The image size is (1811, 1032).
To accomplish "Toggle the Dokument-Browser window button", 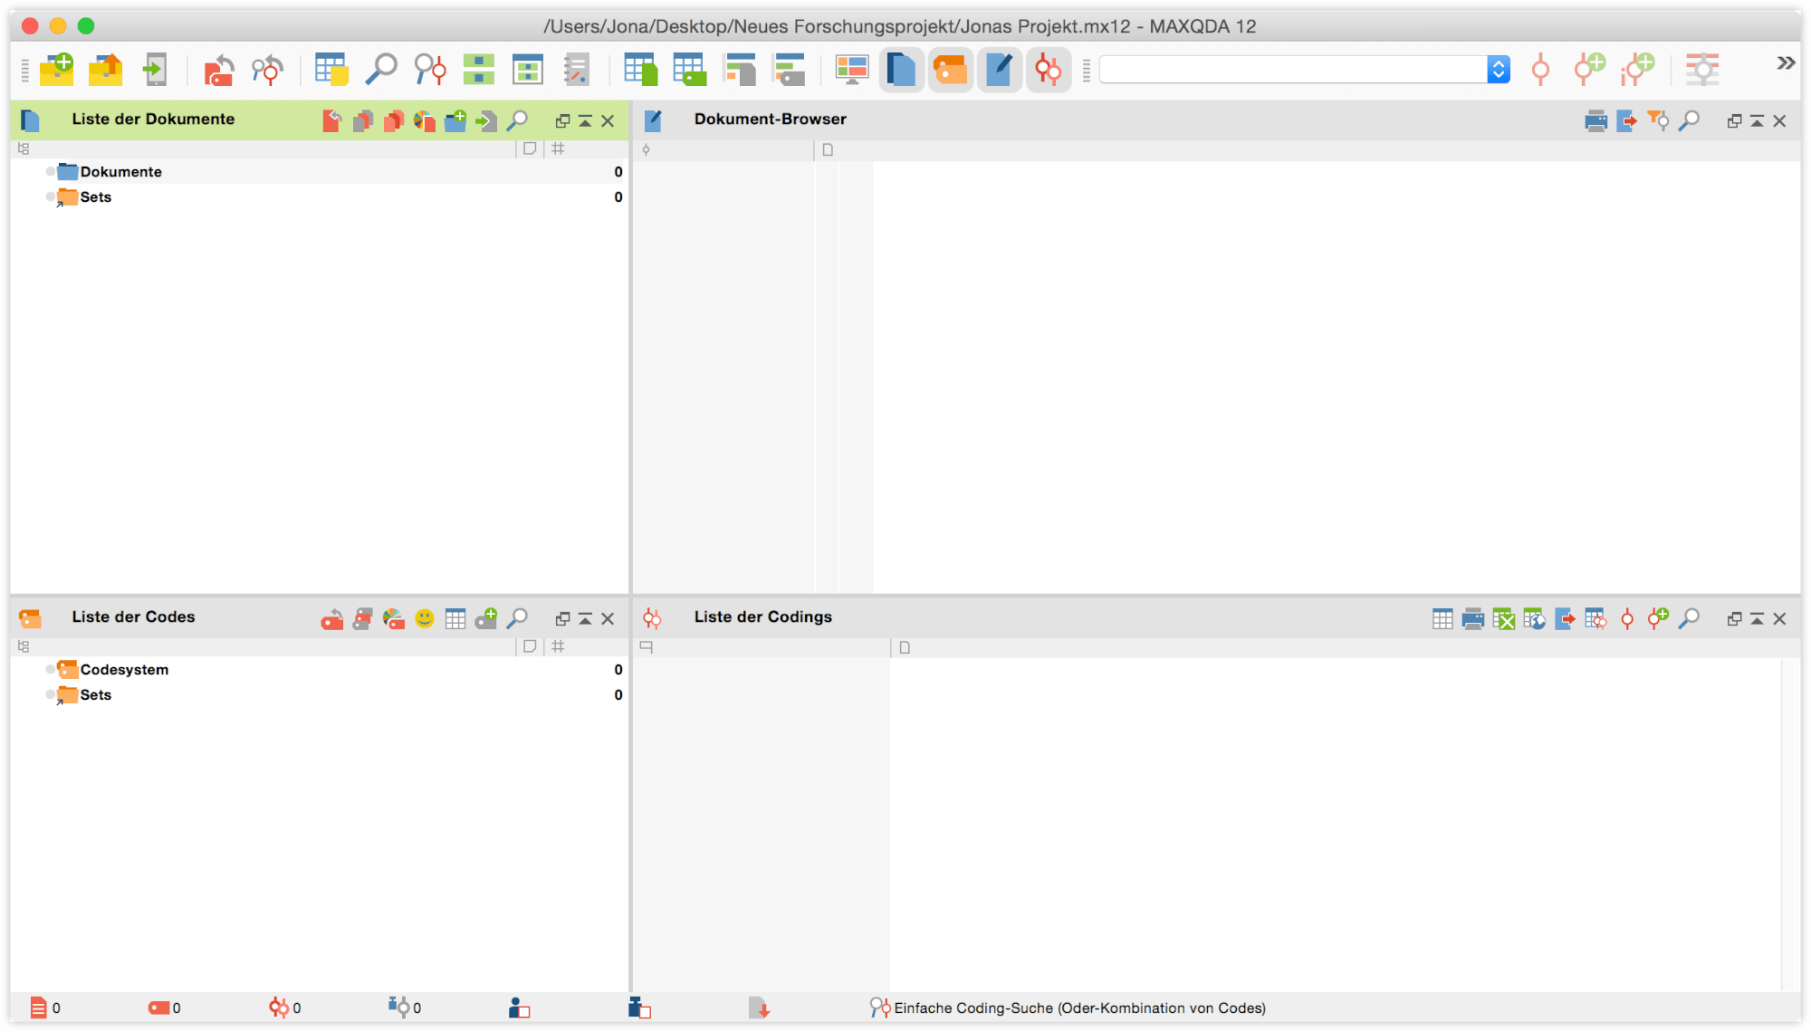I will 999,70.
